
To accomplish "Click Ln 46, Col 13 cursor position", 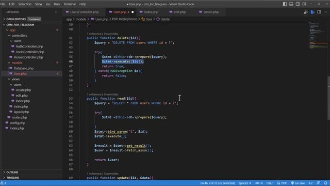I will point(218,183).
